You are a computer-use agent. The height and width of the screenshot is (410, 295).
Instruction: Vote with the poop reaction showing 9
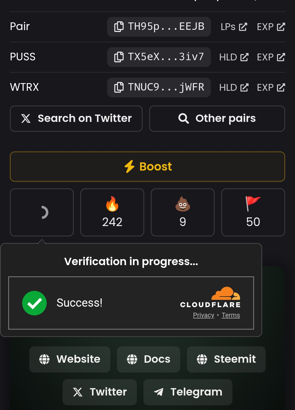pyautogui.click(x=183, y=212)
